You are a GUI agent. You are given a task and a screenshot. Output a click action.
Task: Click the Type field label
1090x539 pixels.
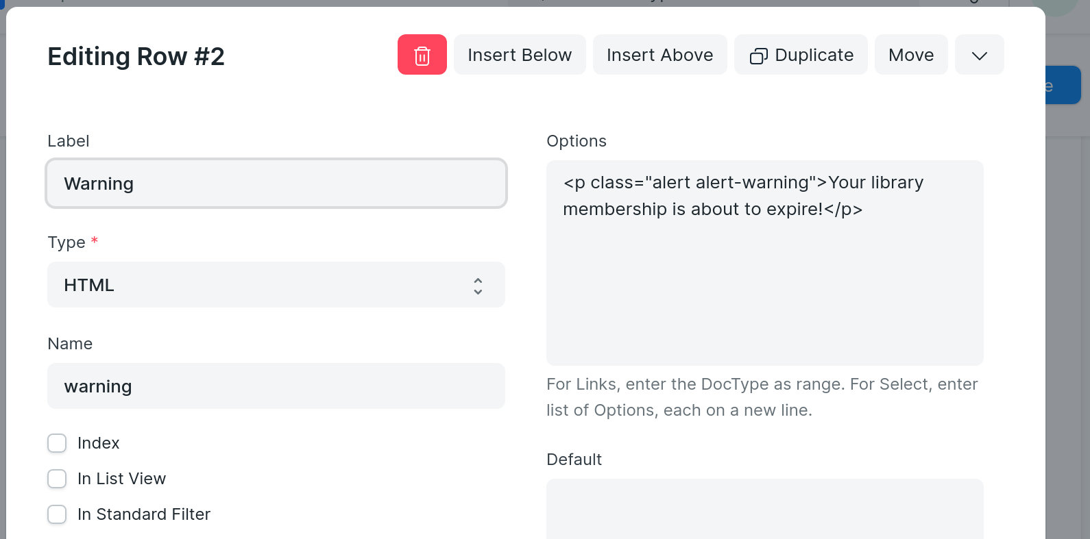[x=66, y=242]
